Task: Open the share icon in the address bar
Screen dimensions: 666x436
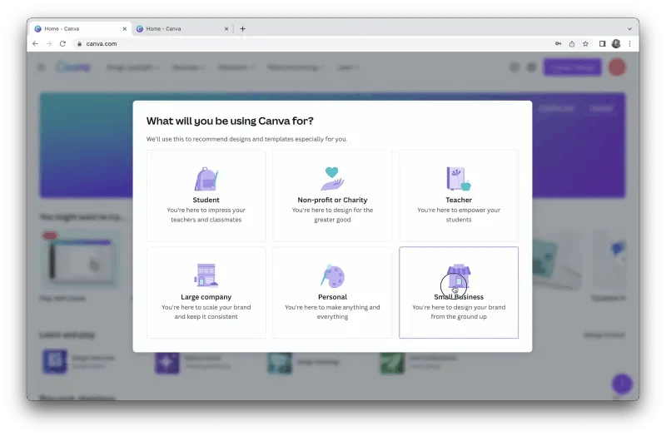Action: point(572,44)
